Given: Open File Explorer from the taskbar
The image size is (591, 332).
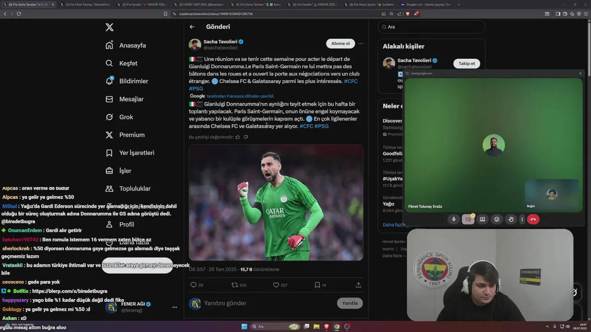Looking at the screenshot, I should pos(316,326).
